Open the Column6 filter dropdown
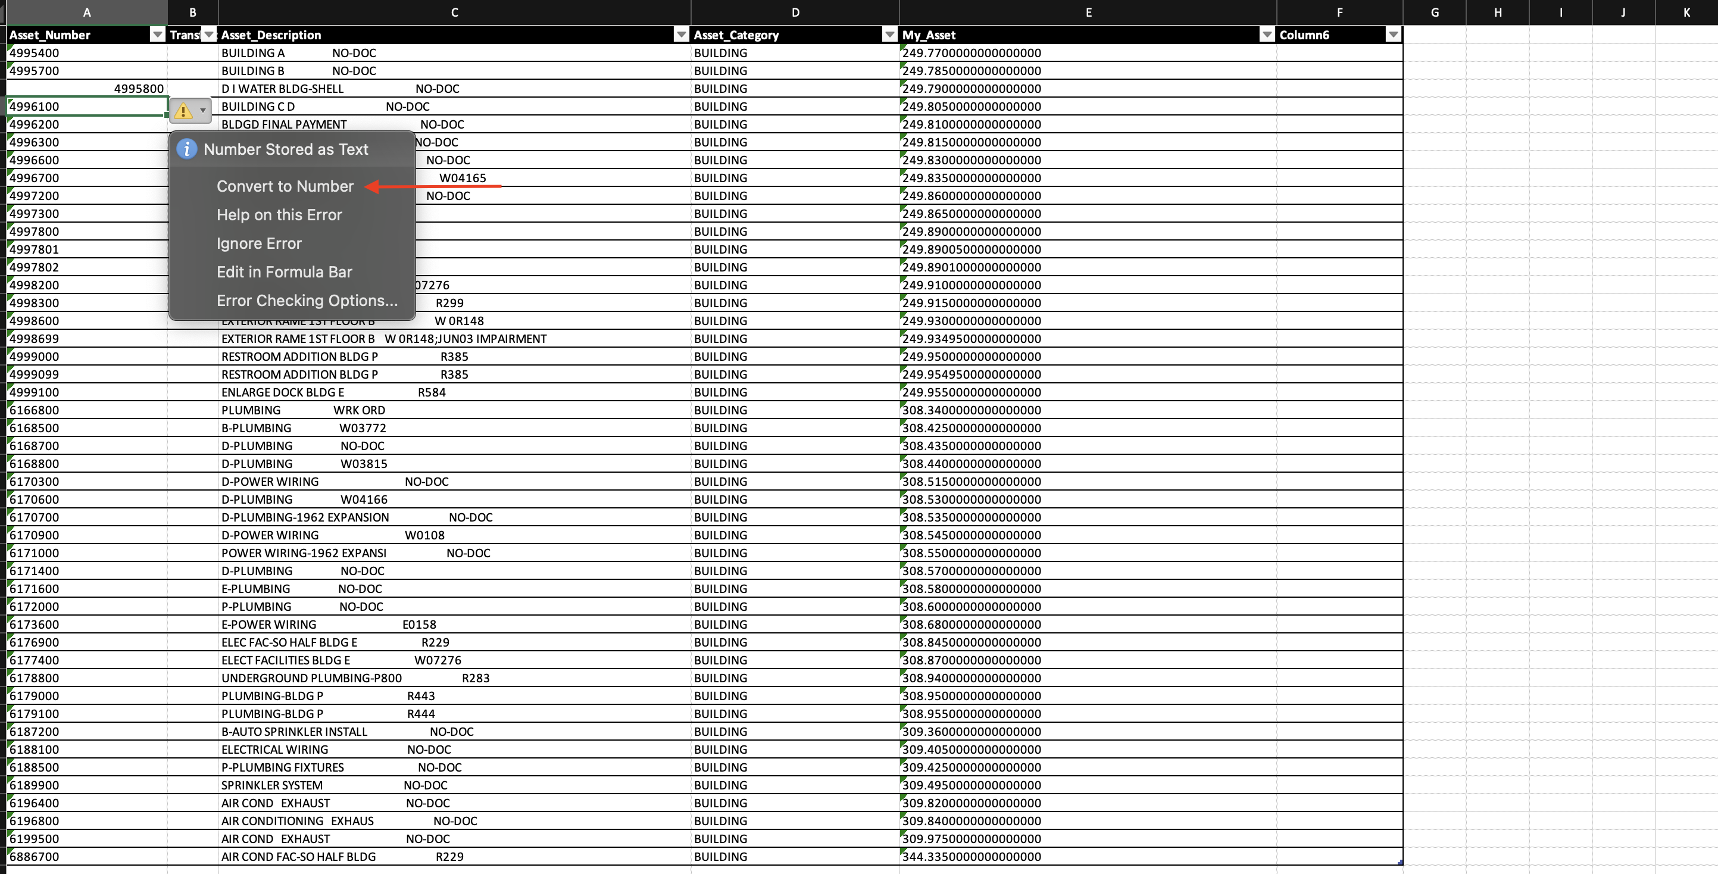 coord(1392,35)
